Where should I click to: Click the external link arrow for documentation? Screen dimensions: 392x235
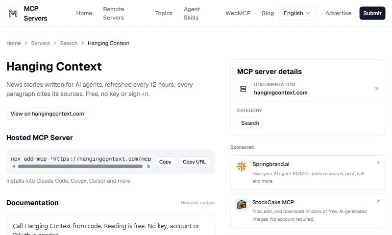[x=376, y=89]
